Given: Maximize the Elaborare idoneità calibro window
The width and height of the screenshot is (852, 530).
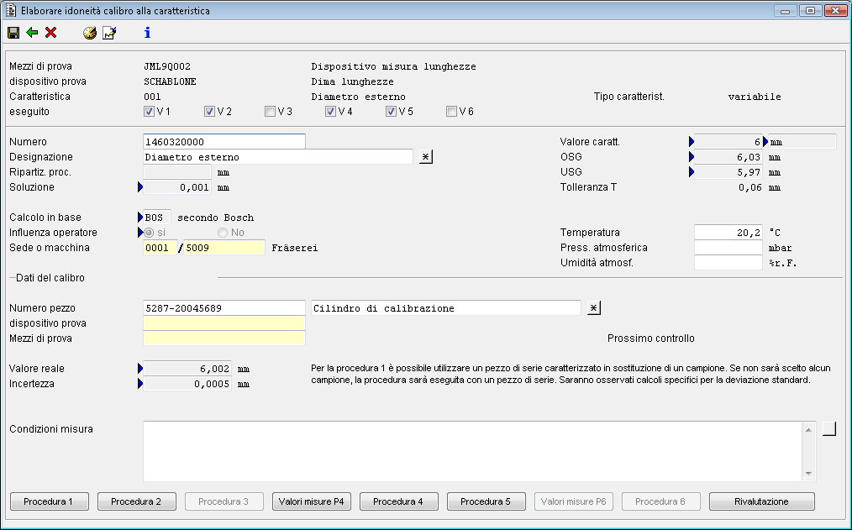Looking at the screenshot, I should (810, 11).
